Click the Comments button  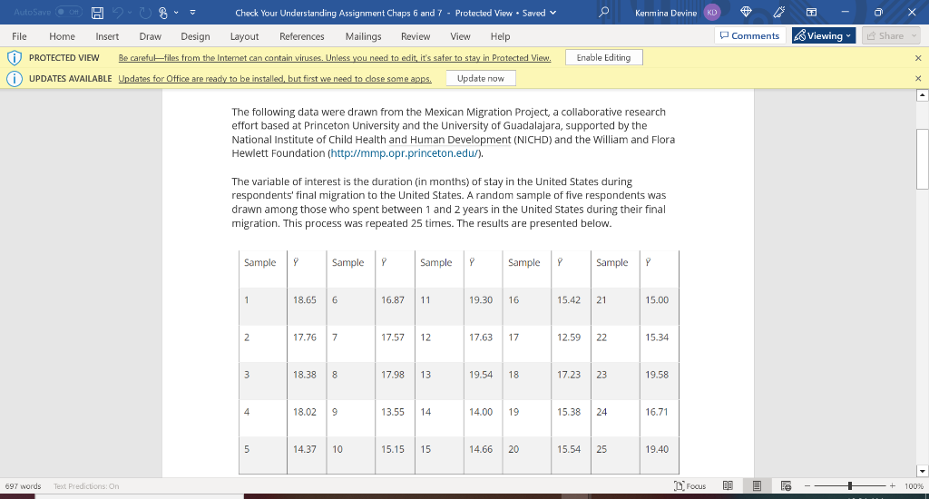(750, 35)
